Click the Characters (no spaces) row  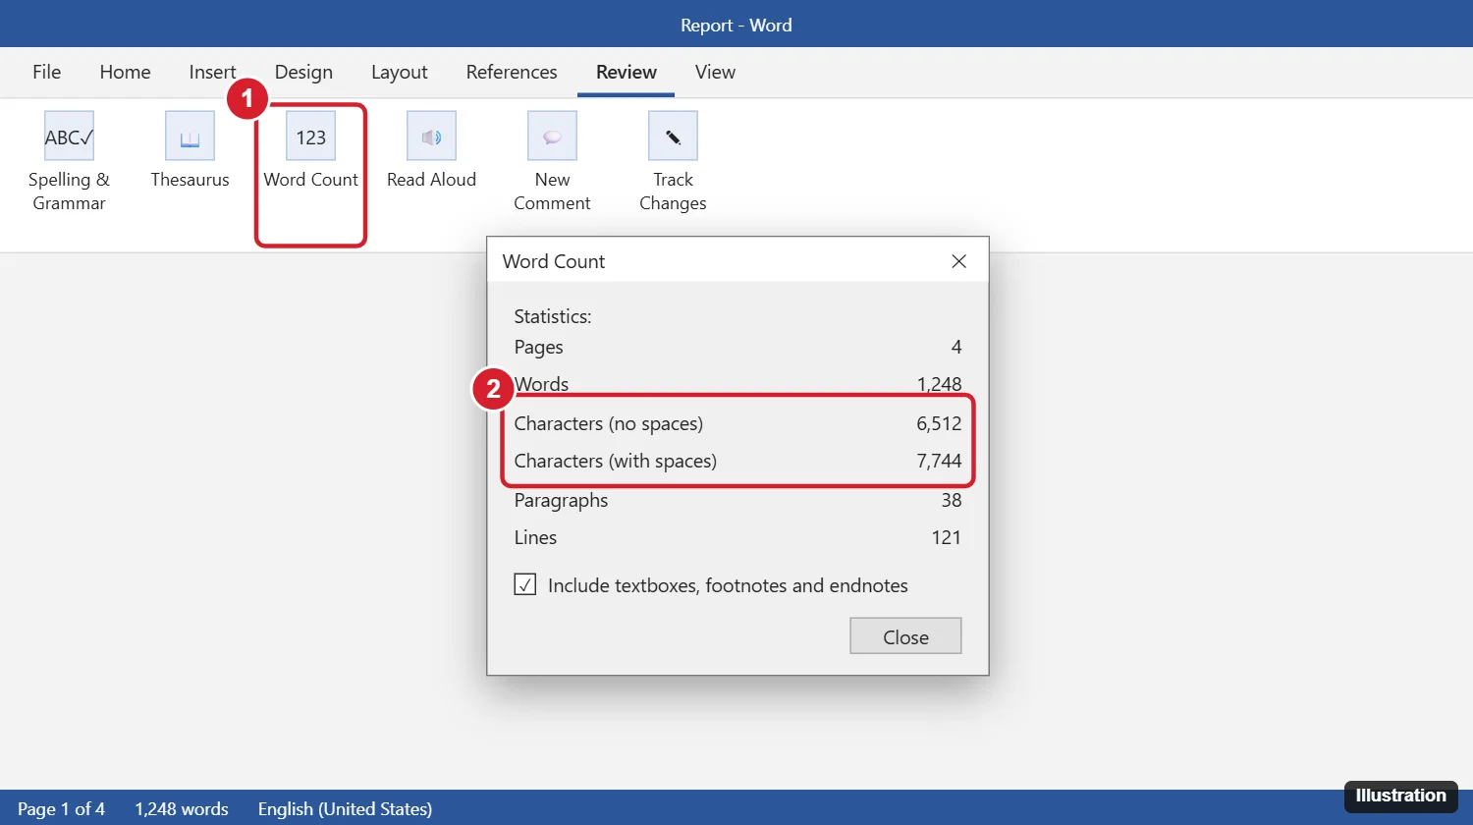click(737, 423)
